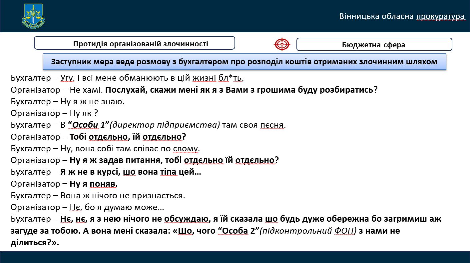Click the "Вінницька обласна прокуратура" header text
The height and width of the screenshot is (263, 470).
[x=401, y=17]
